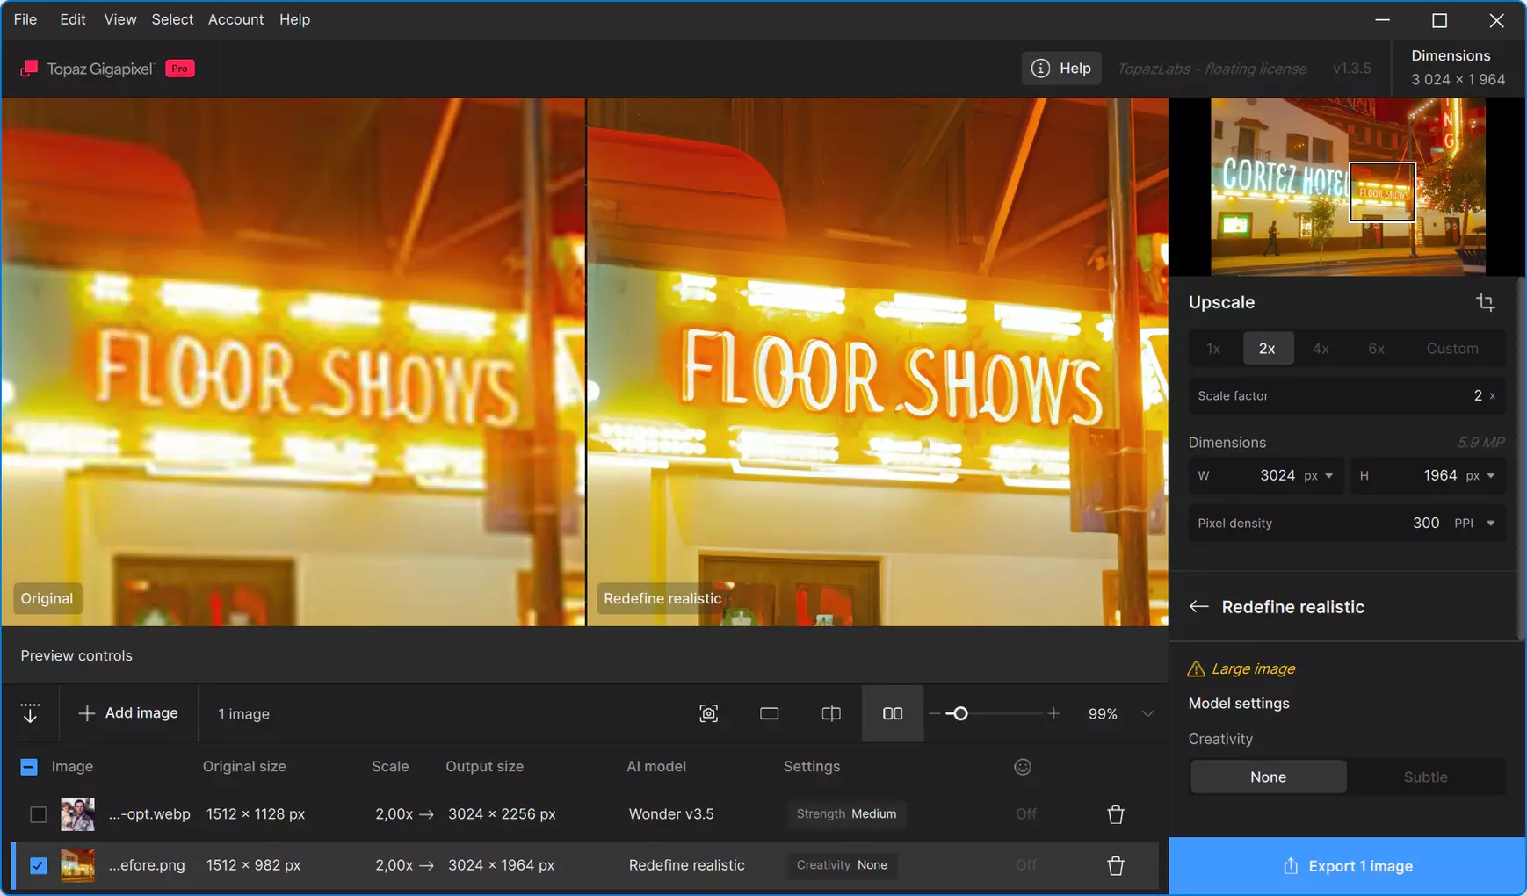Open the width px unit dropdown
This screenshot has height=896, width=1527.
[1319, 476]
